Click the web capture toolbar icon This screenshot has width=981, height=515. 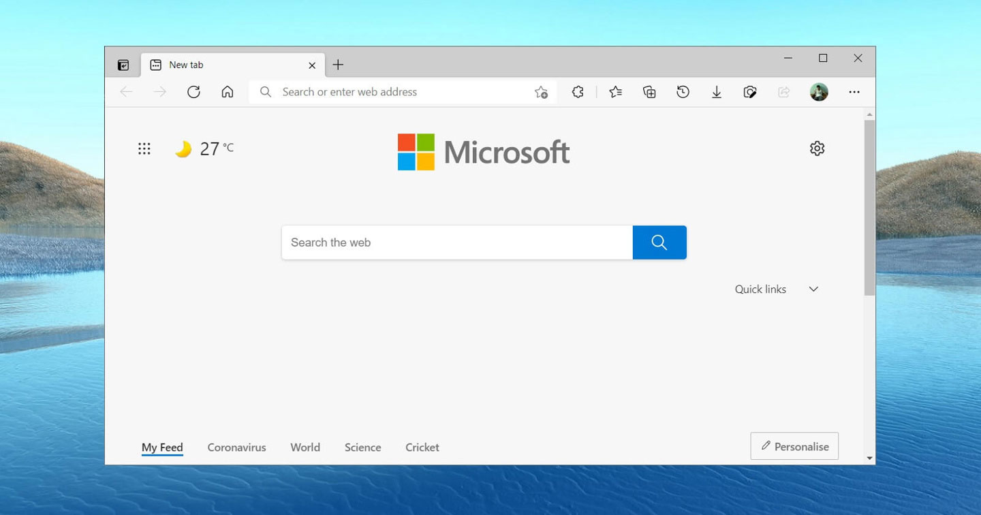click(750, 92)
